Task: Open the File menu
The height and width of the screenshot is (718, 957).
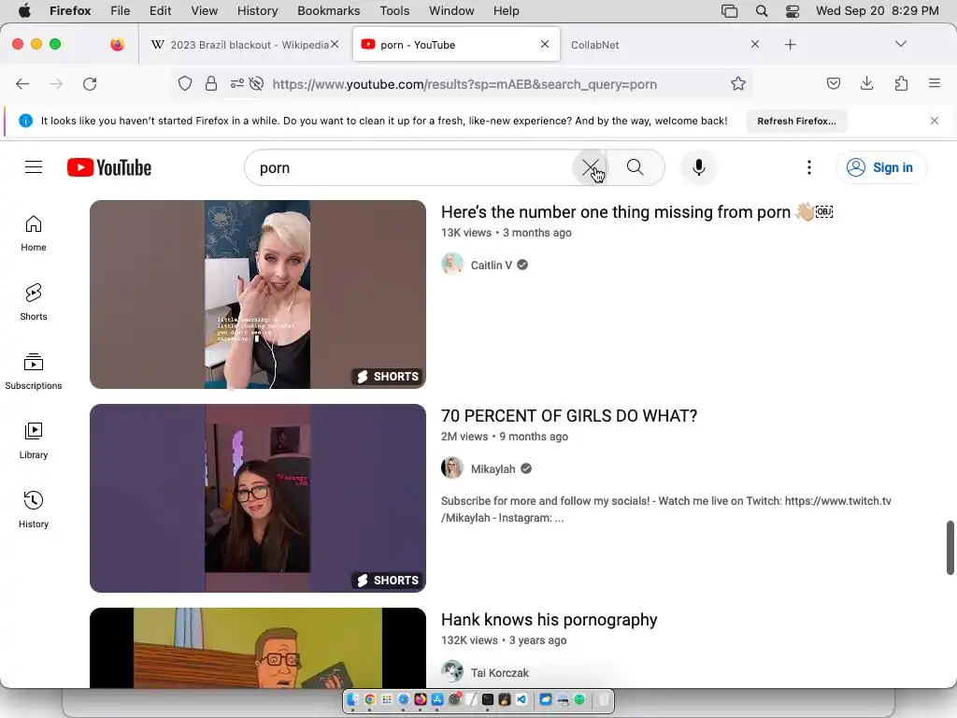Action: 121,11
